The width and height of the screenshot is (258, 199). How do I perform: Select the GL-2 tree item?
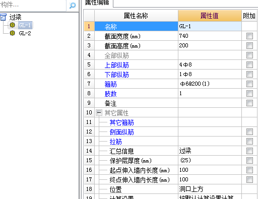tap(25, 33)
